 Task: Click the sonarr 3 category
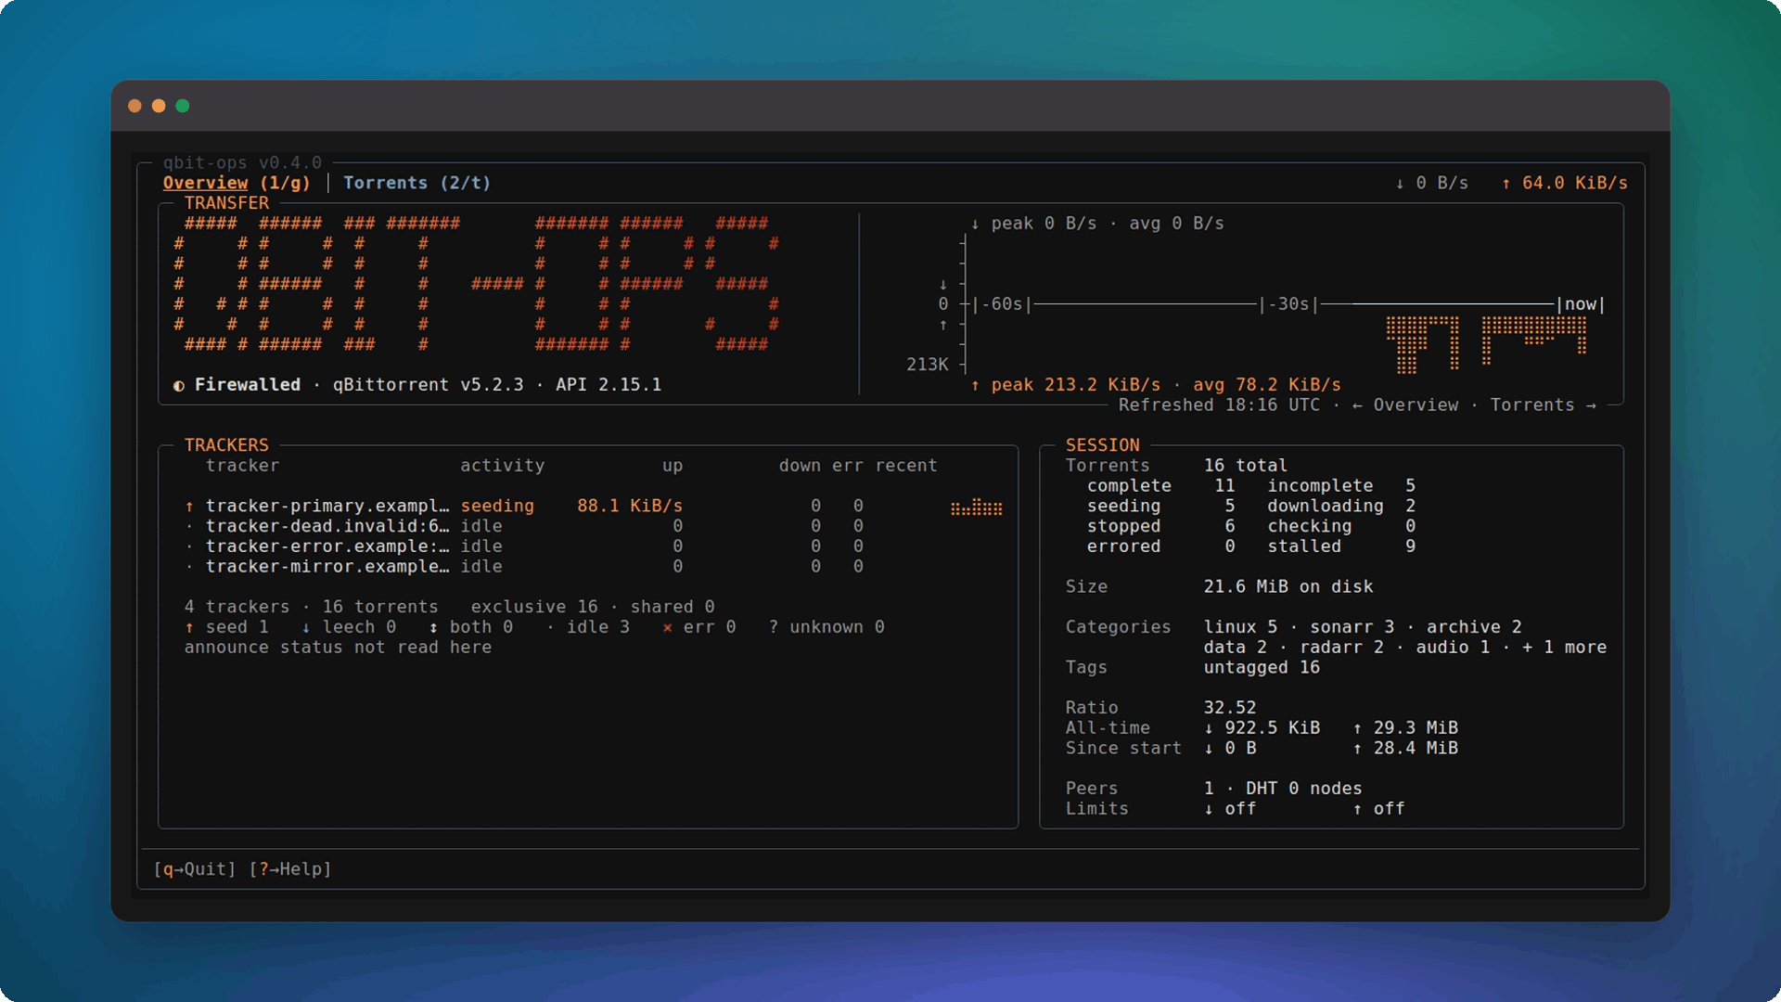pos(1352,627)
